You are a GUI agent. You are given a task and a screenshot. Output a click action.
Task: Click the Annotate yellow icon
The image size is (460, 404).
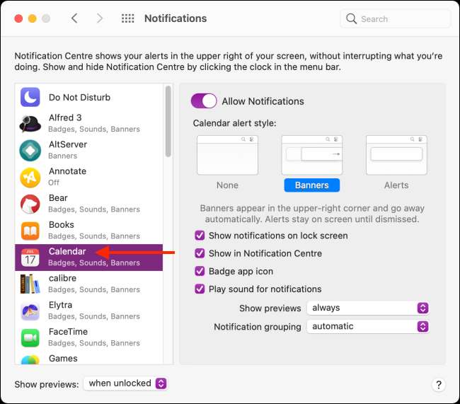(x=30, y=177)
